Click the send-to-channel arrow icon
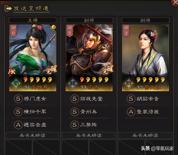Screen dimensions: 178x155 8,8
